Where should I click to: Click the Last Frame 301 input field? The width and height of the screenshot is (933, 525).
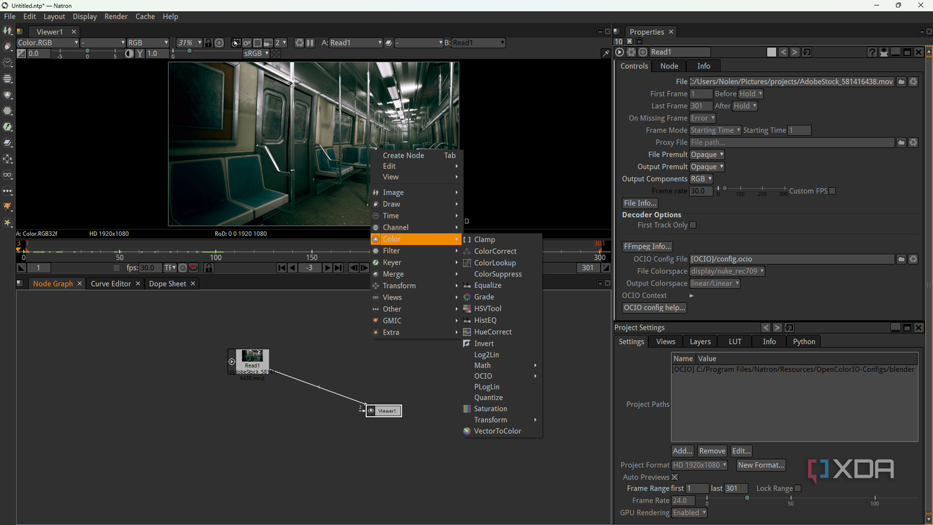coord(700,106)
